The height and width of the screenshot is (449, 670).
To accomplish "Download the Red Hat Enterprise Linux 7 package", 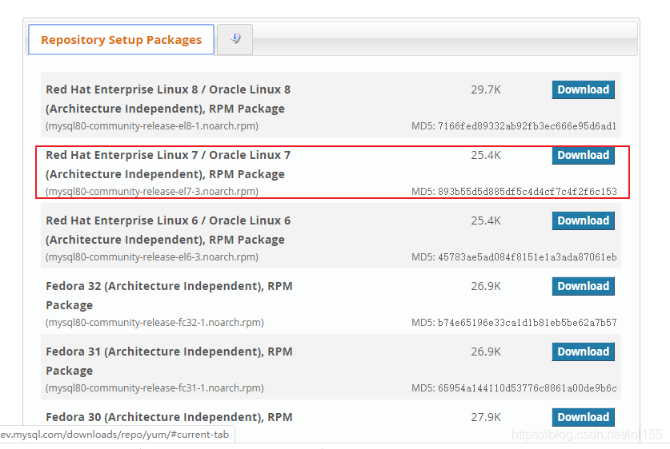I will 584,155.
